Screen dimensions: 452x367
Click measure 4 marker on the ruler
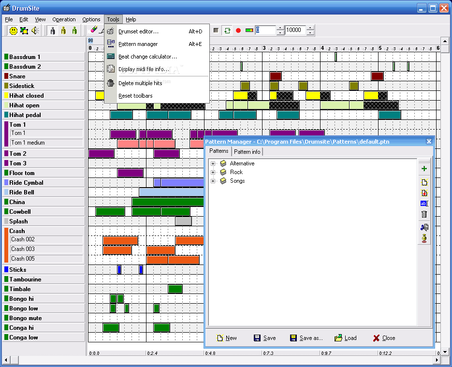coord(322,48)
